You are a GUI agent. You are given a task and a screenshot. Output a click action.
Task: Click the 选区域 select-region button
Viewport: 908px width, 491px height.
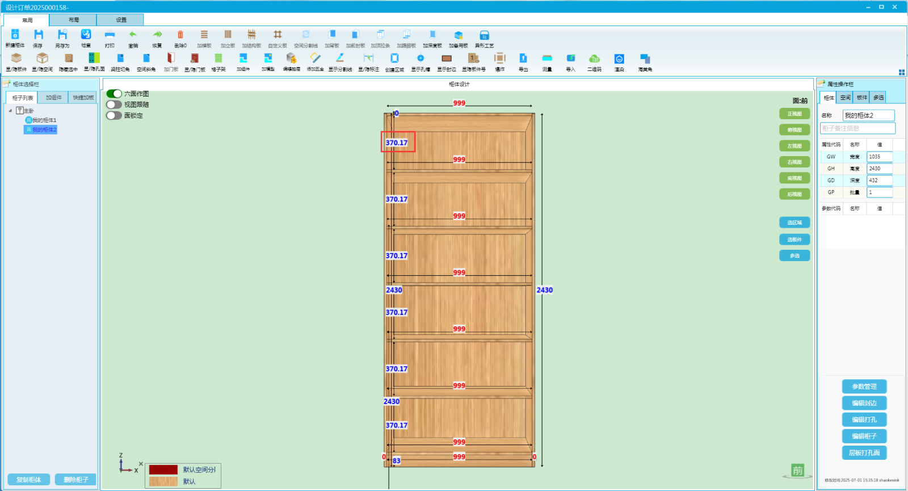tap(794, 223)
